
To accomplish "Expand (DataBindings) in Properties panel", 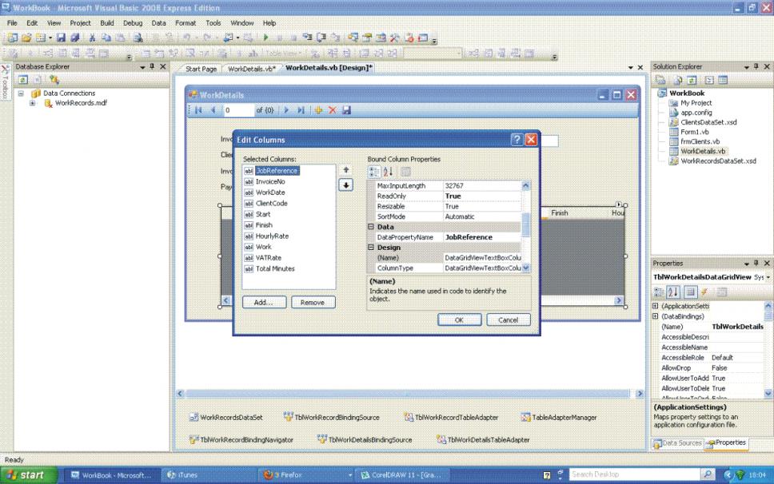I will pyautogui.click(x=656, y=316).
